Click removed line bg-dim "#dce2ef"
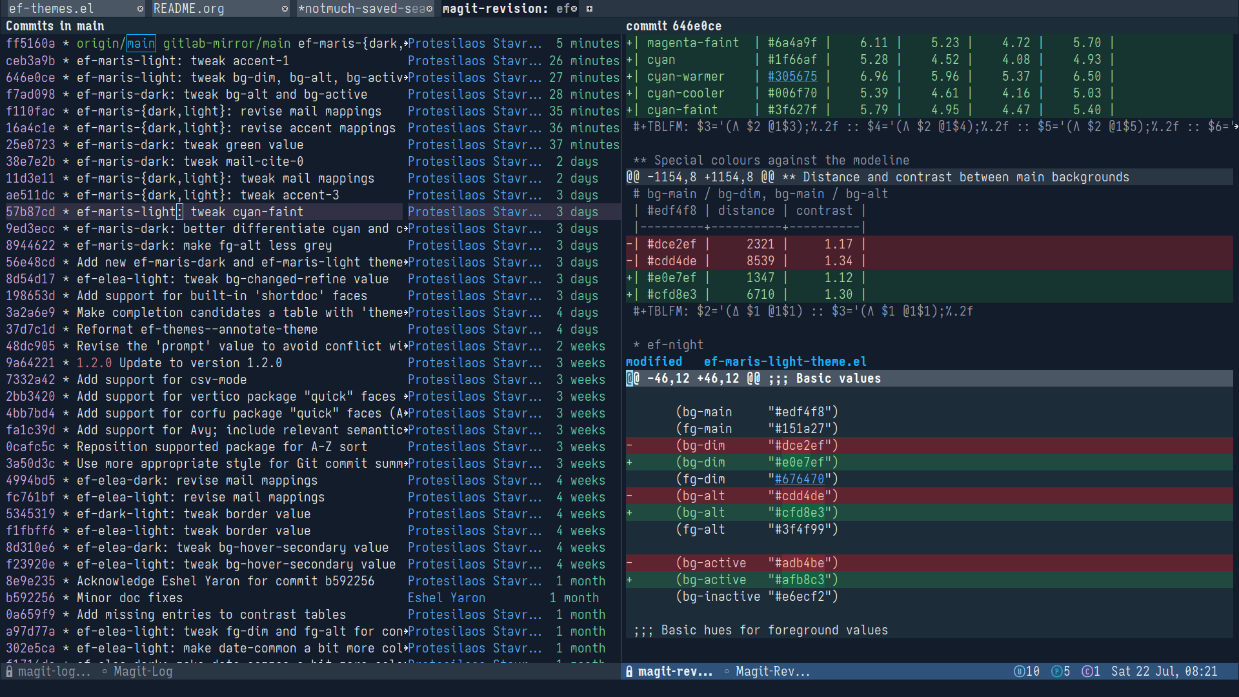This screenshot has height=697, width=1239. coord(929,445)
